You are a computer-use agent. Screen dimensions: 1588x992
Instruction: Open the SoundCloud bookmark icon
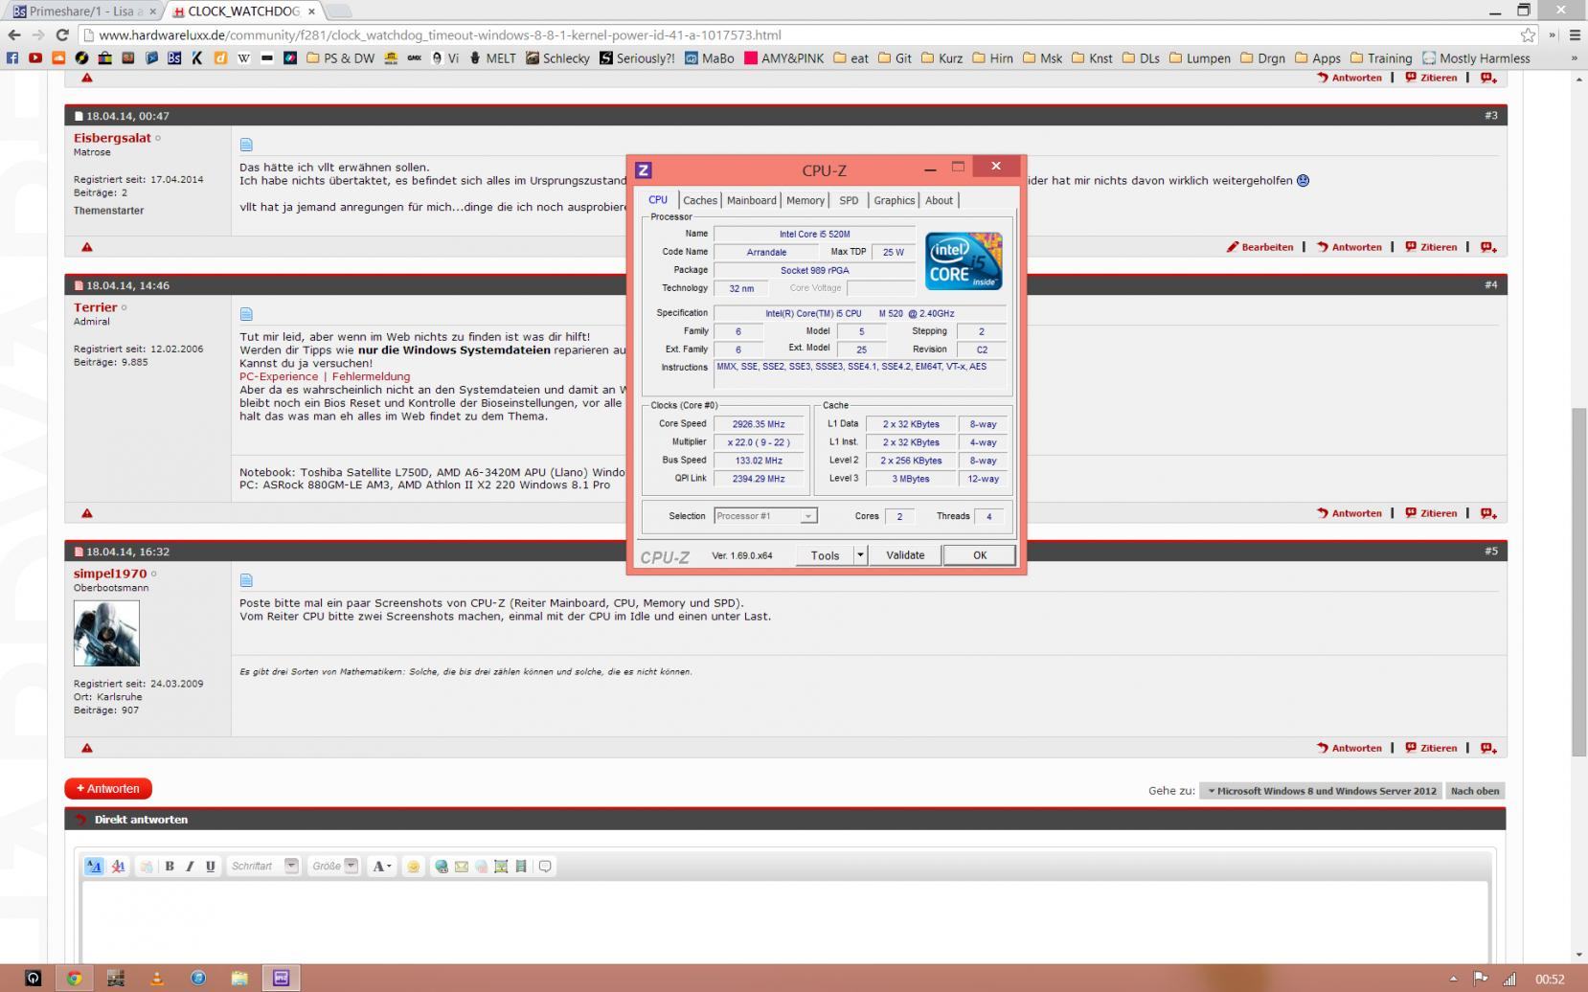pyautogui.click(x=58, y=57)
